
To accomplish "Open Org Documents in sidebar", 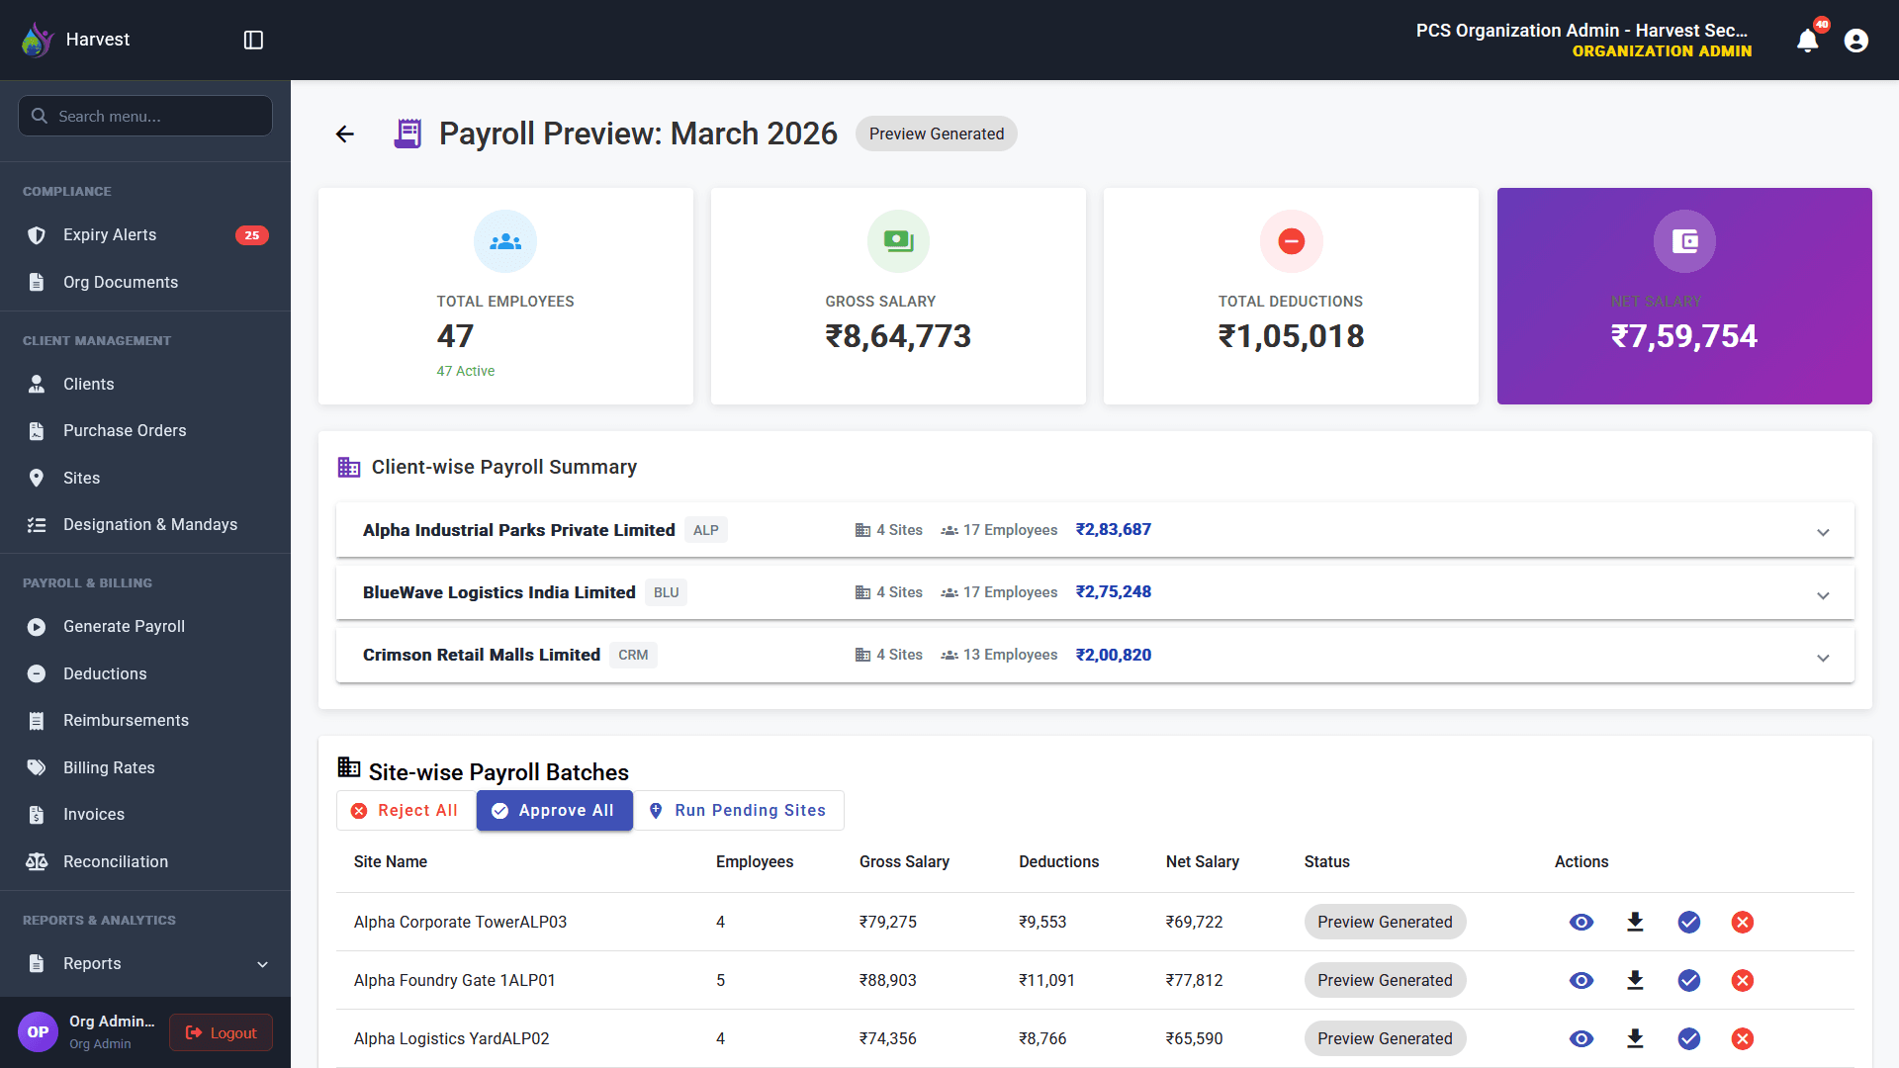I will 145,282.
